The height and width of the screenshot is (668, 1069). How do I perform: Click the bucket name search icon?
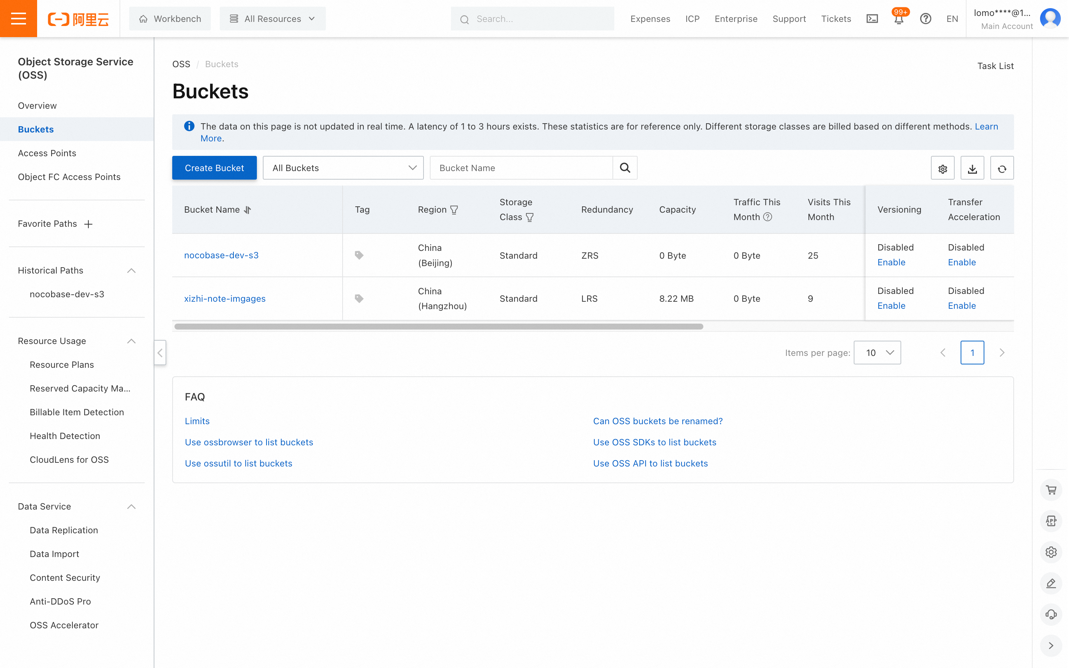tap(625, 168)
